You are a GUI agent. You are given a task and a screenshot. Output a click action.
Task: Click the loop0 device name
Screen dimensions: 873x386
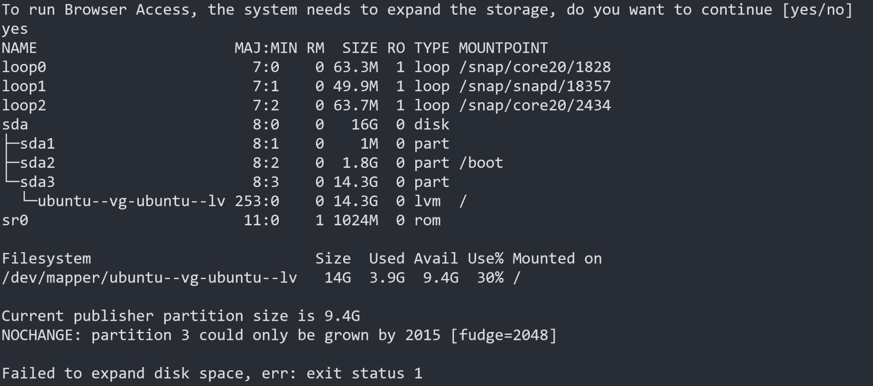tap(24, 67)
